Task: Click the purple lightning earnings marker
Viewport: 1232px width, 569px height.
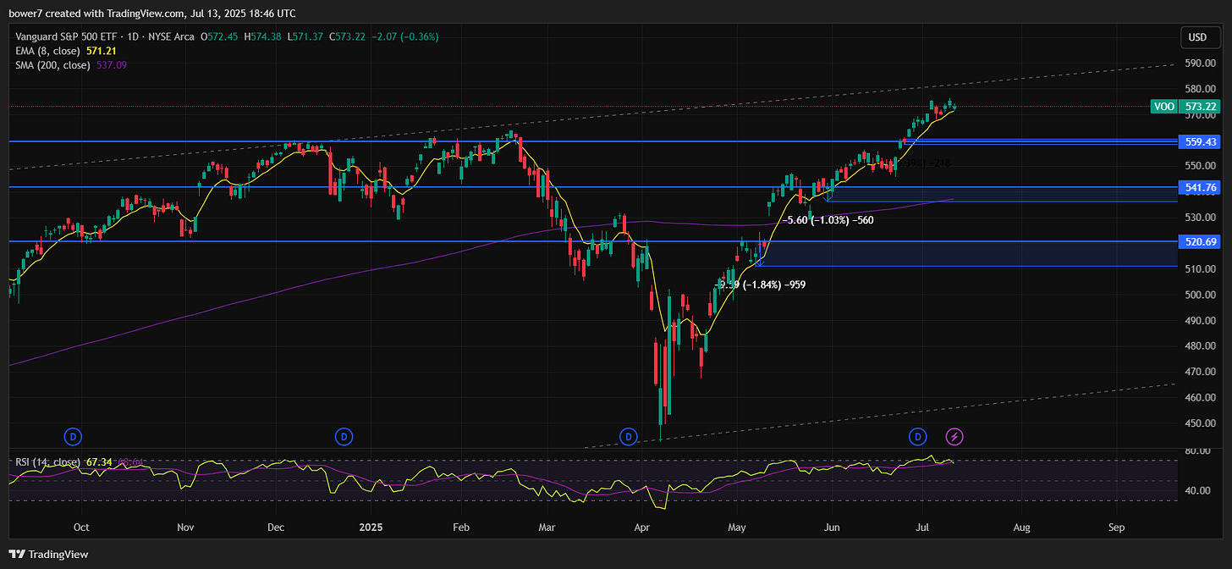Action: click(954, 437)
